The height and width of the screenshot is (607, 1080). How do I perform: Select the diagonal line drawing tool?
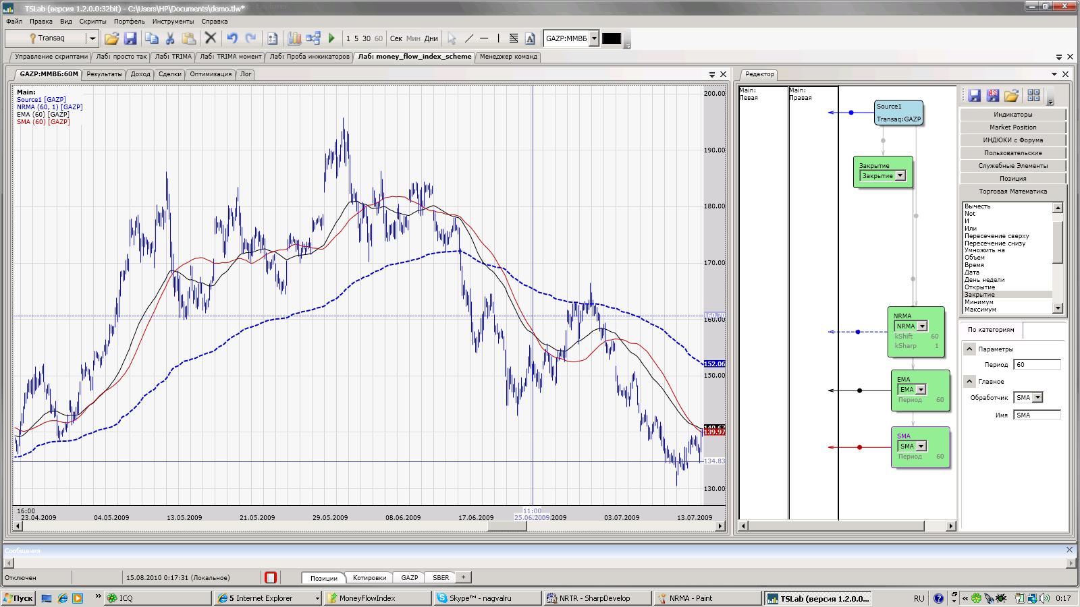coord(468,38)
